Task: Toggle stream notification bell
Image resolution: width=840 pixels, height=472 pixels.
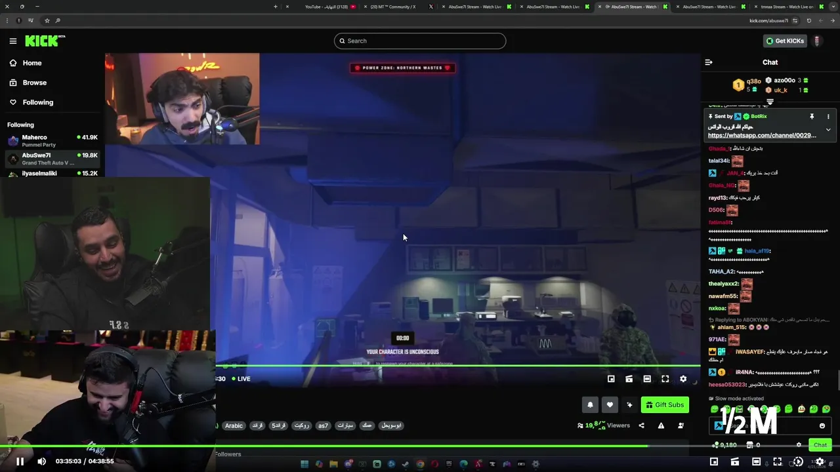Action: (x=590, y=404)
